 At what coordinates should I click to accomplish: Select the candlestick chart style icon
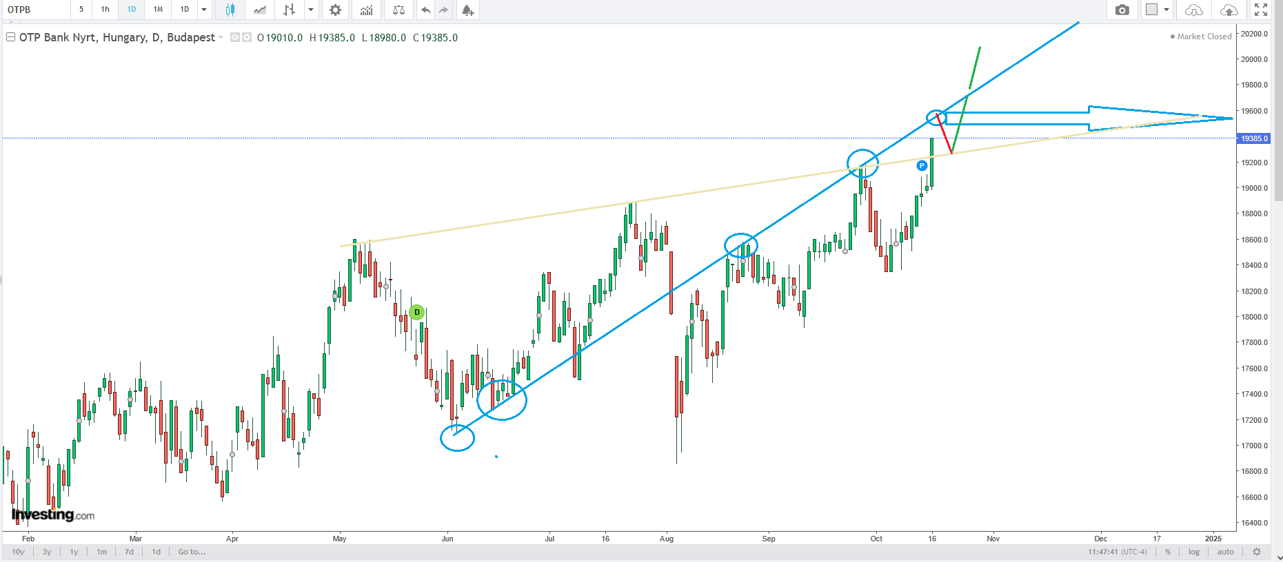[230, 10]
